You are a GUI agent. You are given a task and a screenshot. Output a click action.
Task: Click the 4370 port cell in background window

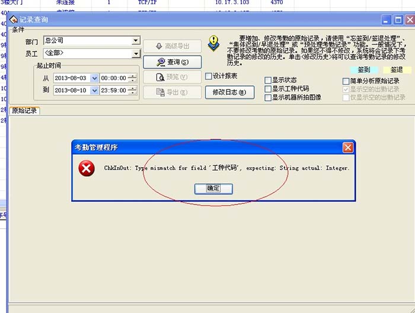pyautogui.click(x=277, y=2)
